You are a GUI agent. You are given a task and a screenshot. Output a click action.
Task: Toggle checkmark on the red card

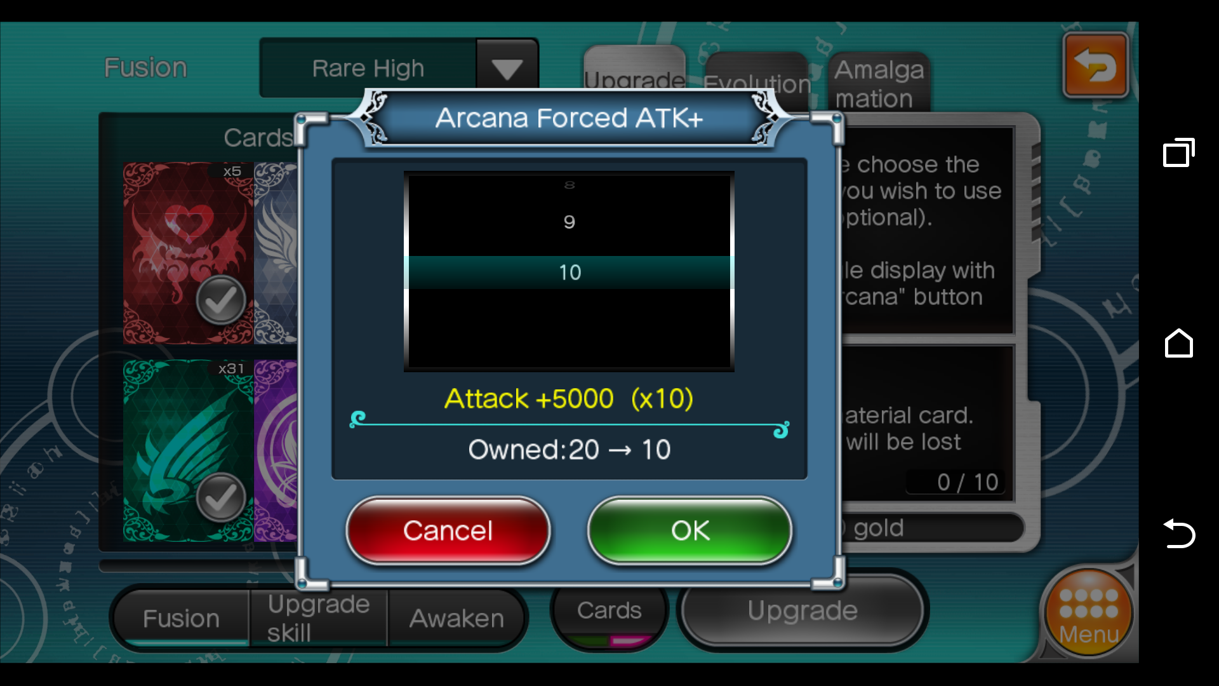(221, 300)
